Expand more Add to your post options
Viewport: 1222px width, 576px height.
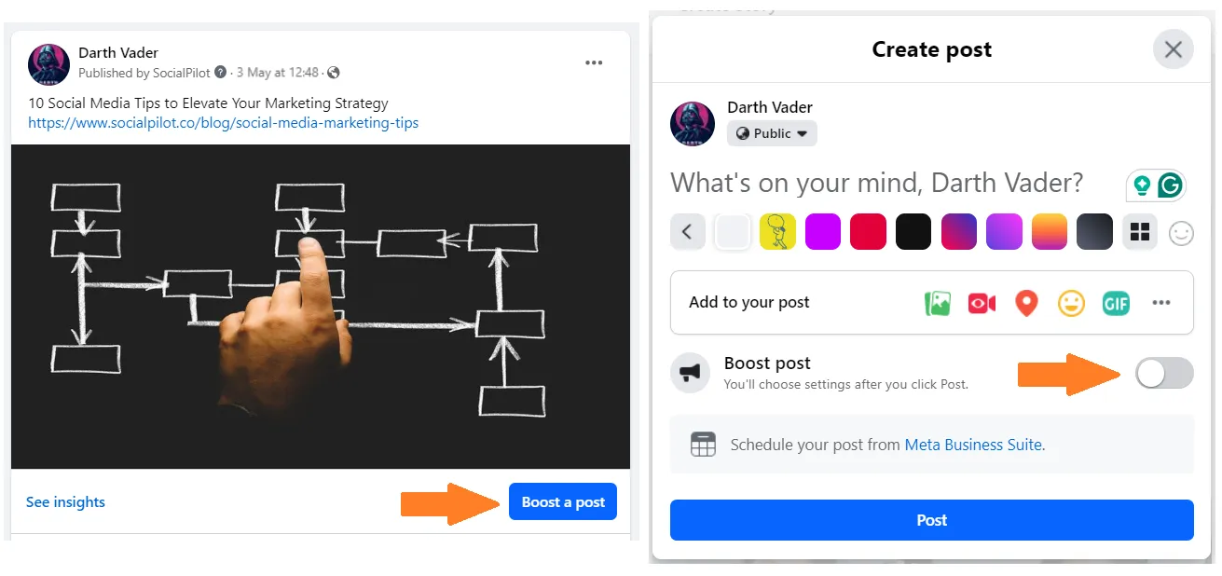pos(1160,303)
